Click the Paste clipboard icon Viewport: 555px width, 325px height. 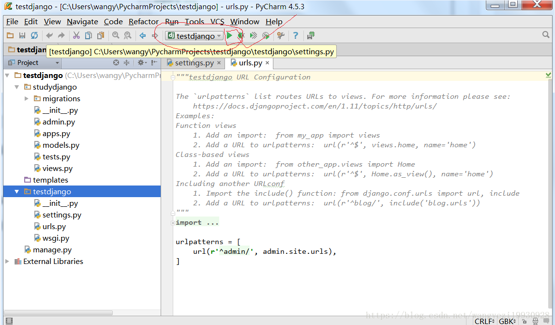tap(101, 35)
